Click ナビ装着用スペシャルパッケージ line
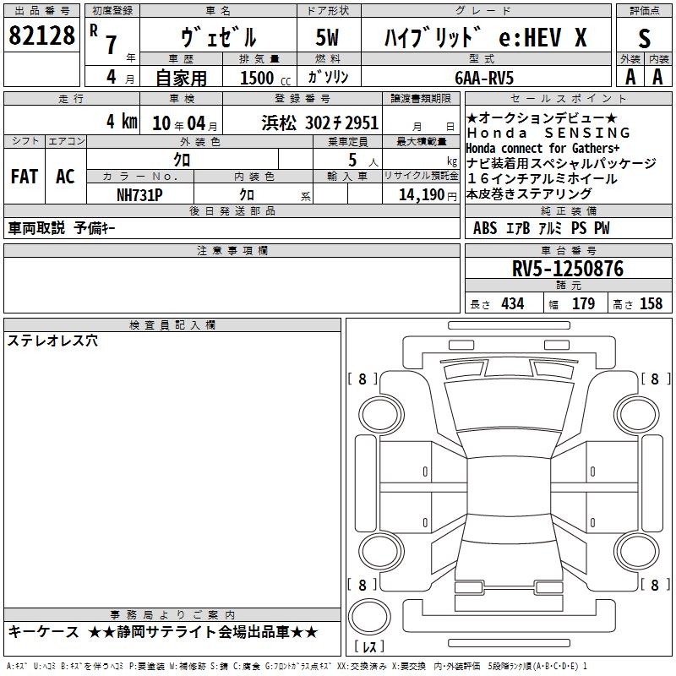The width and height of the screenshot is (676, 676). pos(561,163)
